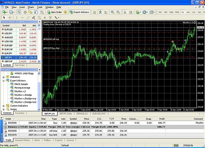Open the Insert menu
The image size is (205, 148).
[22, 7]
